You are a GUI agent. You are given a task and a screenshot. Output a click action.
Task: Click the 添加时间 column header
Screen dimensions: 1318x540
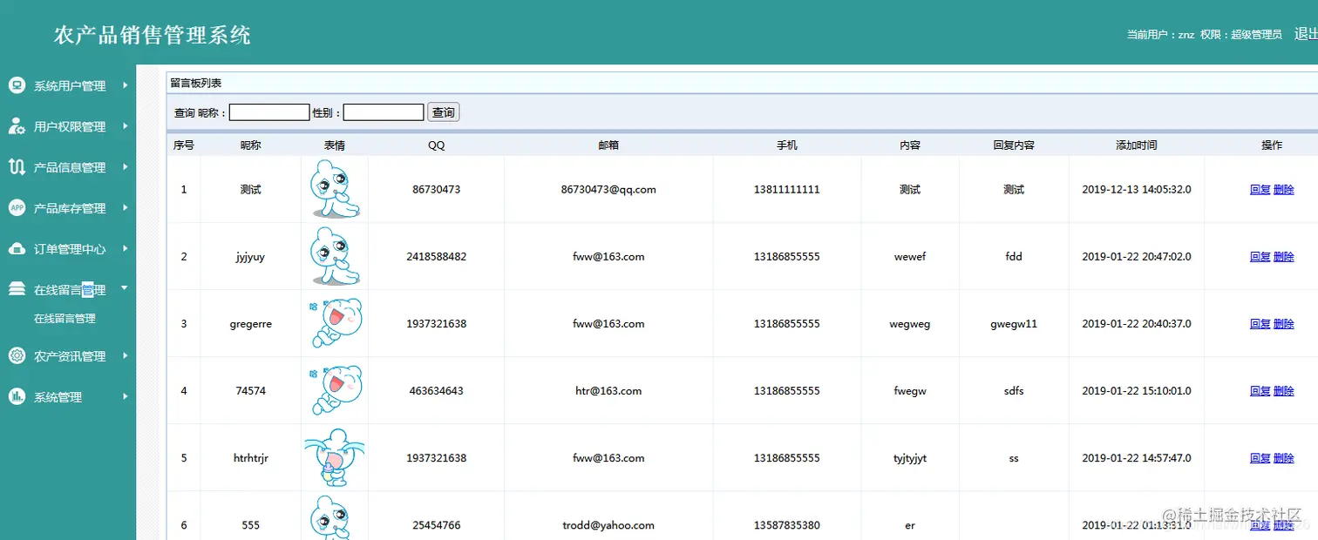pos(1137,145)
